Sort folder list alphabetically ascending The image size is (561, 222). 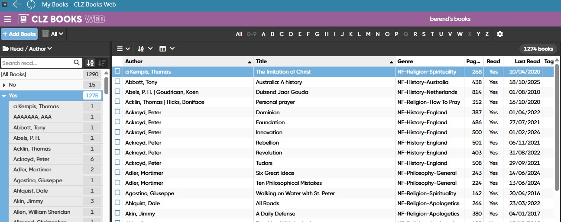(x=90, y=63)
